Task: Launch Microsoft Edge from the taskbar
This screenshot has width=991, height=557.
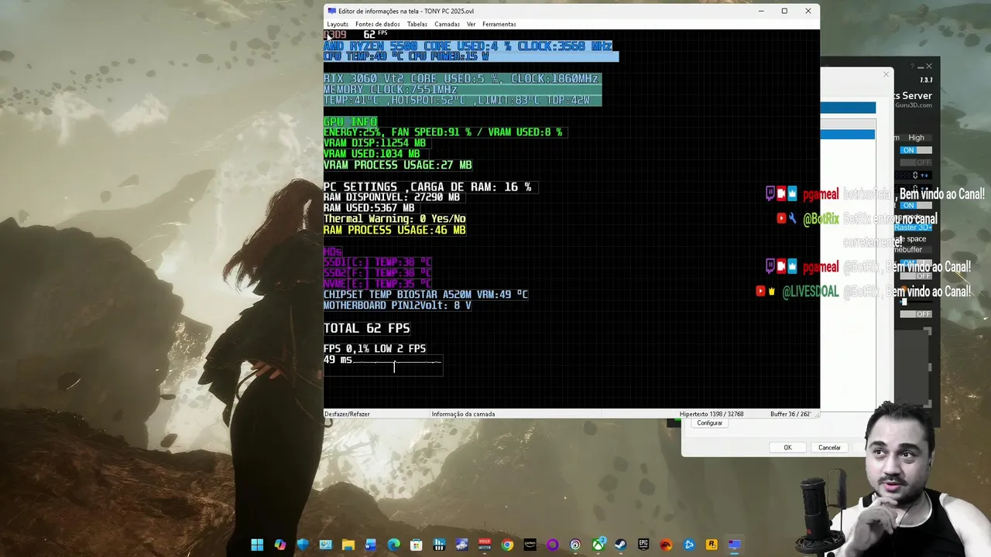Action: click(x=393, y=545)
